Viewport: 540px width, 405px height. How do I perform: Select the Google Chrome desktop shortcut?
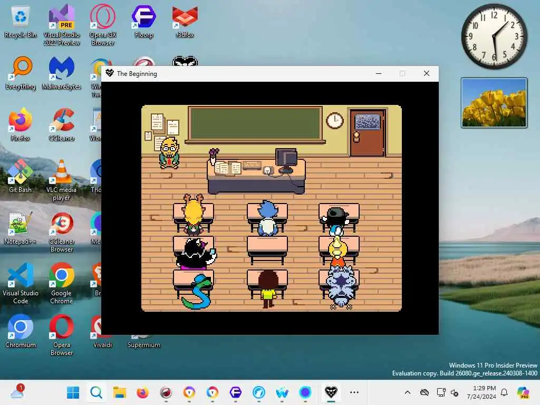(62, 284)
